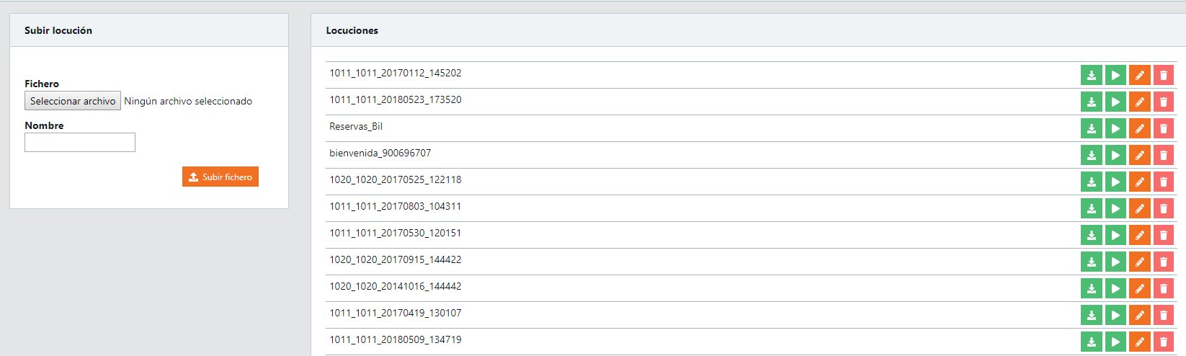1186x356 pixels.
Task: Edit the Reservas_Bil entry
Action: [1139, 128]
